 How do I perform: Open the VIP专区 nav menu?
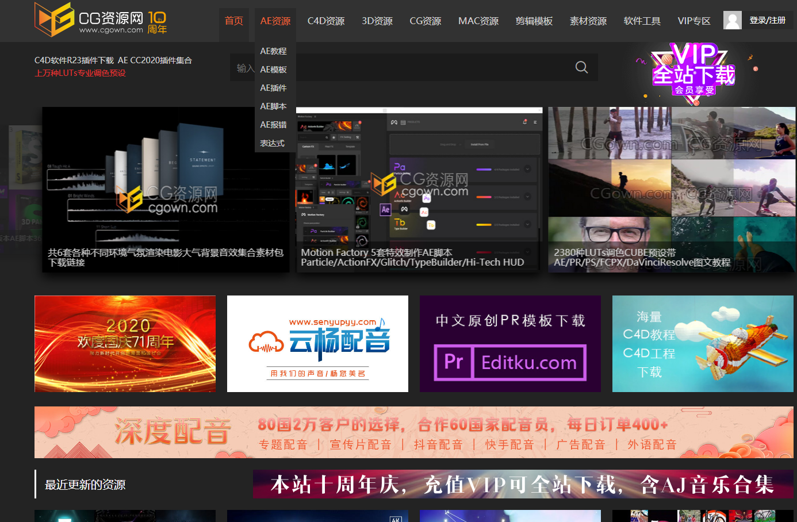click(x=694, y=21)
